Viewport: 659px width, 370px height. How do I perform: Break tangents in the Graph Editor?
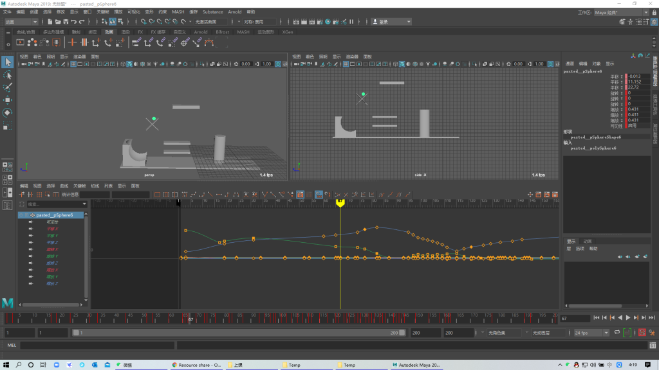[x=265, y=195]
